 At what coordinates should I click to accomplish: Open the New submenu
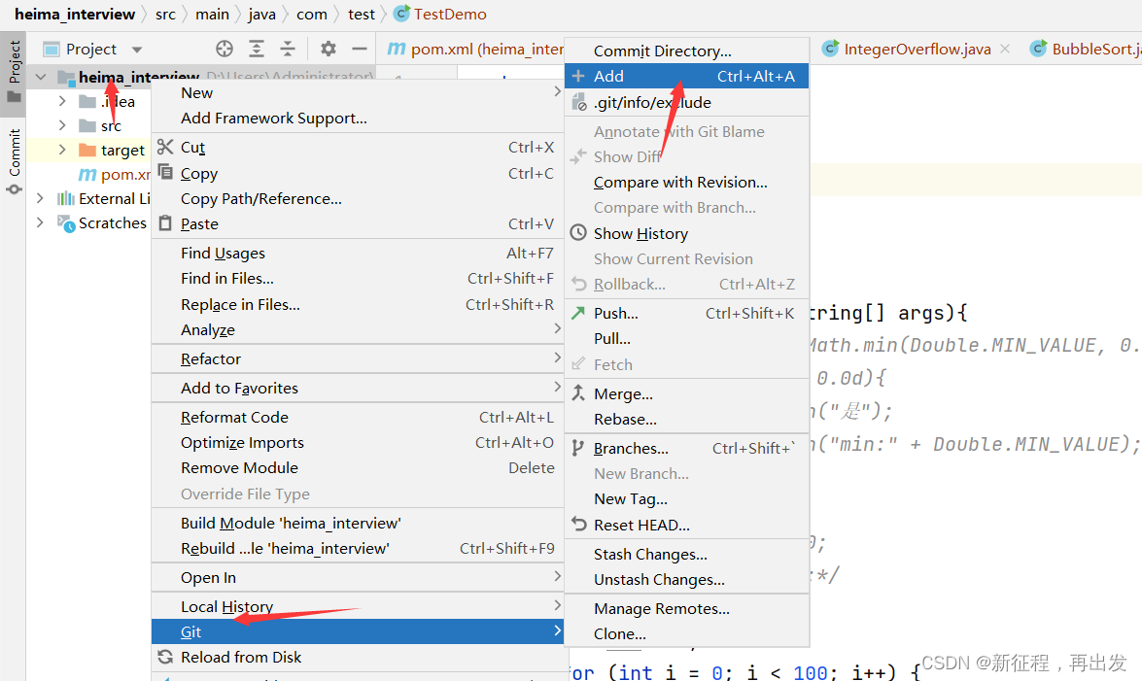358,92
